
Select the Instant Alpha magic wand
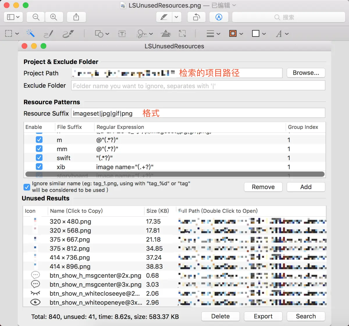(x=31, y=33)
